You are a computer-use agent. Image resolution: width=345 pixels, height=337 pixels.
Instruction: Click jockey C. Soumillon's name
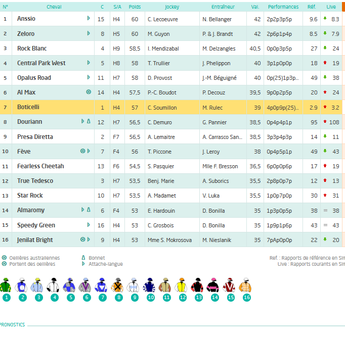pos(162,108)
